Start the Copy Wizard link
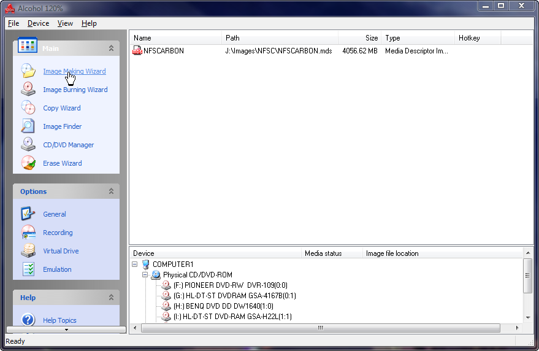 pyautogui.click(x=62, y=108)
